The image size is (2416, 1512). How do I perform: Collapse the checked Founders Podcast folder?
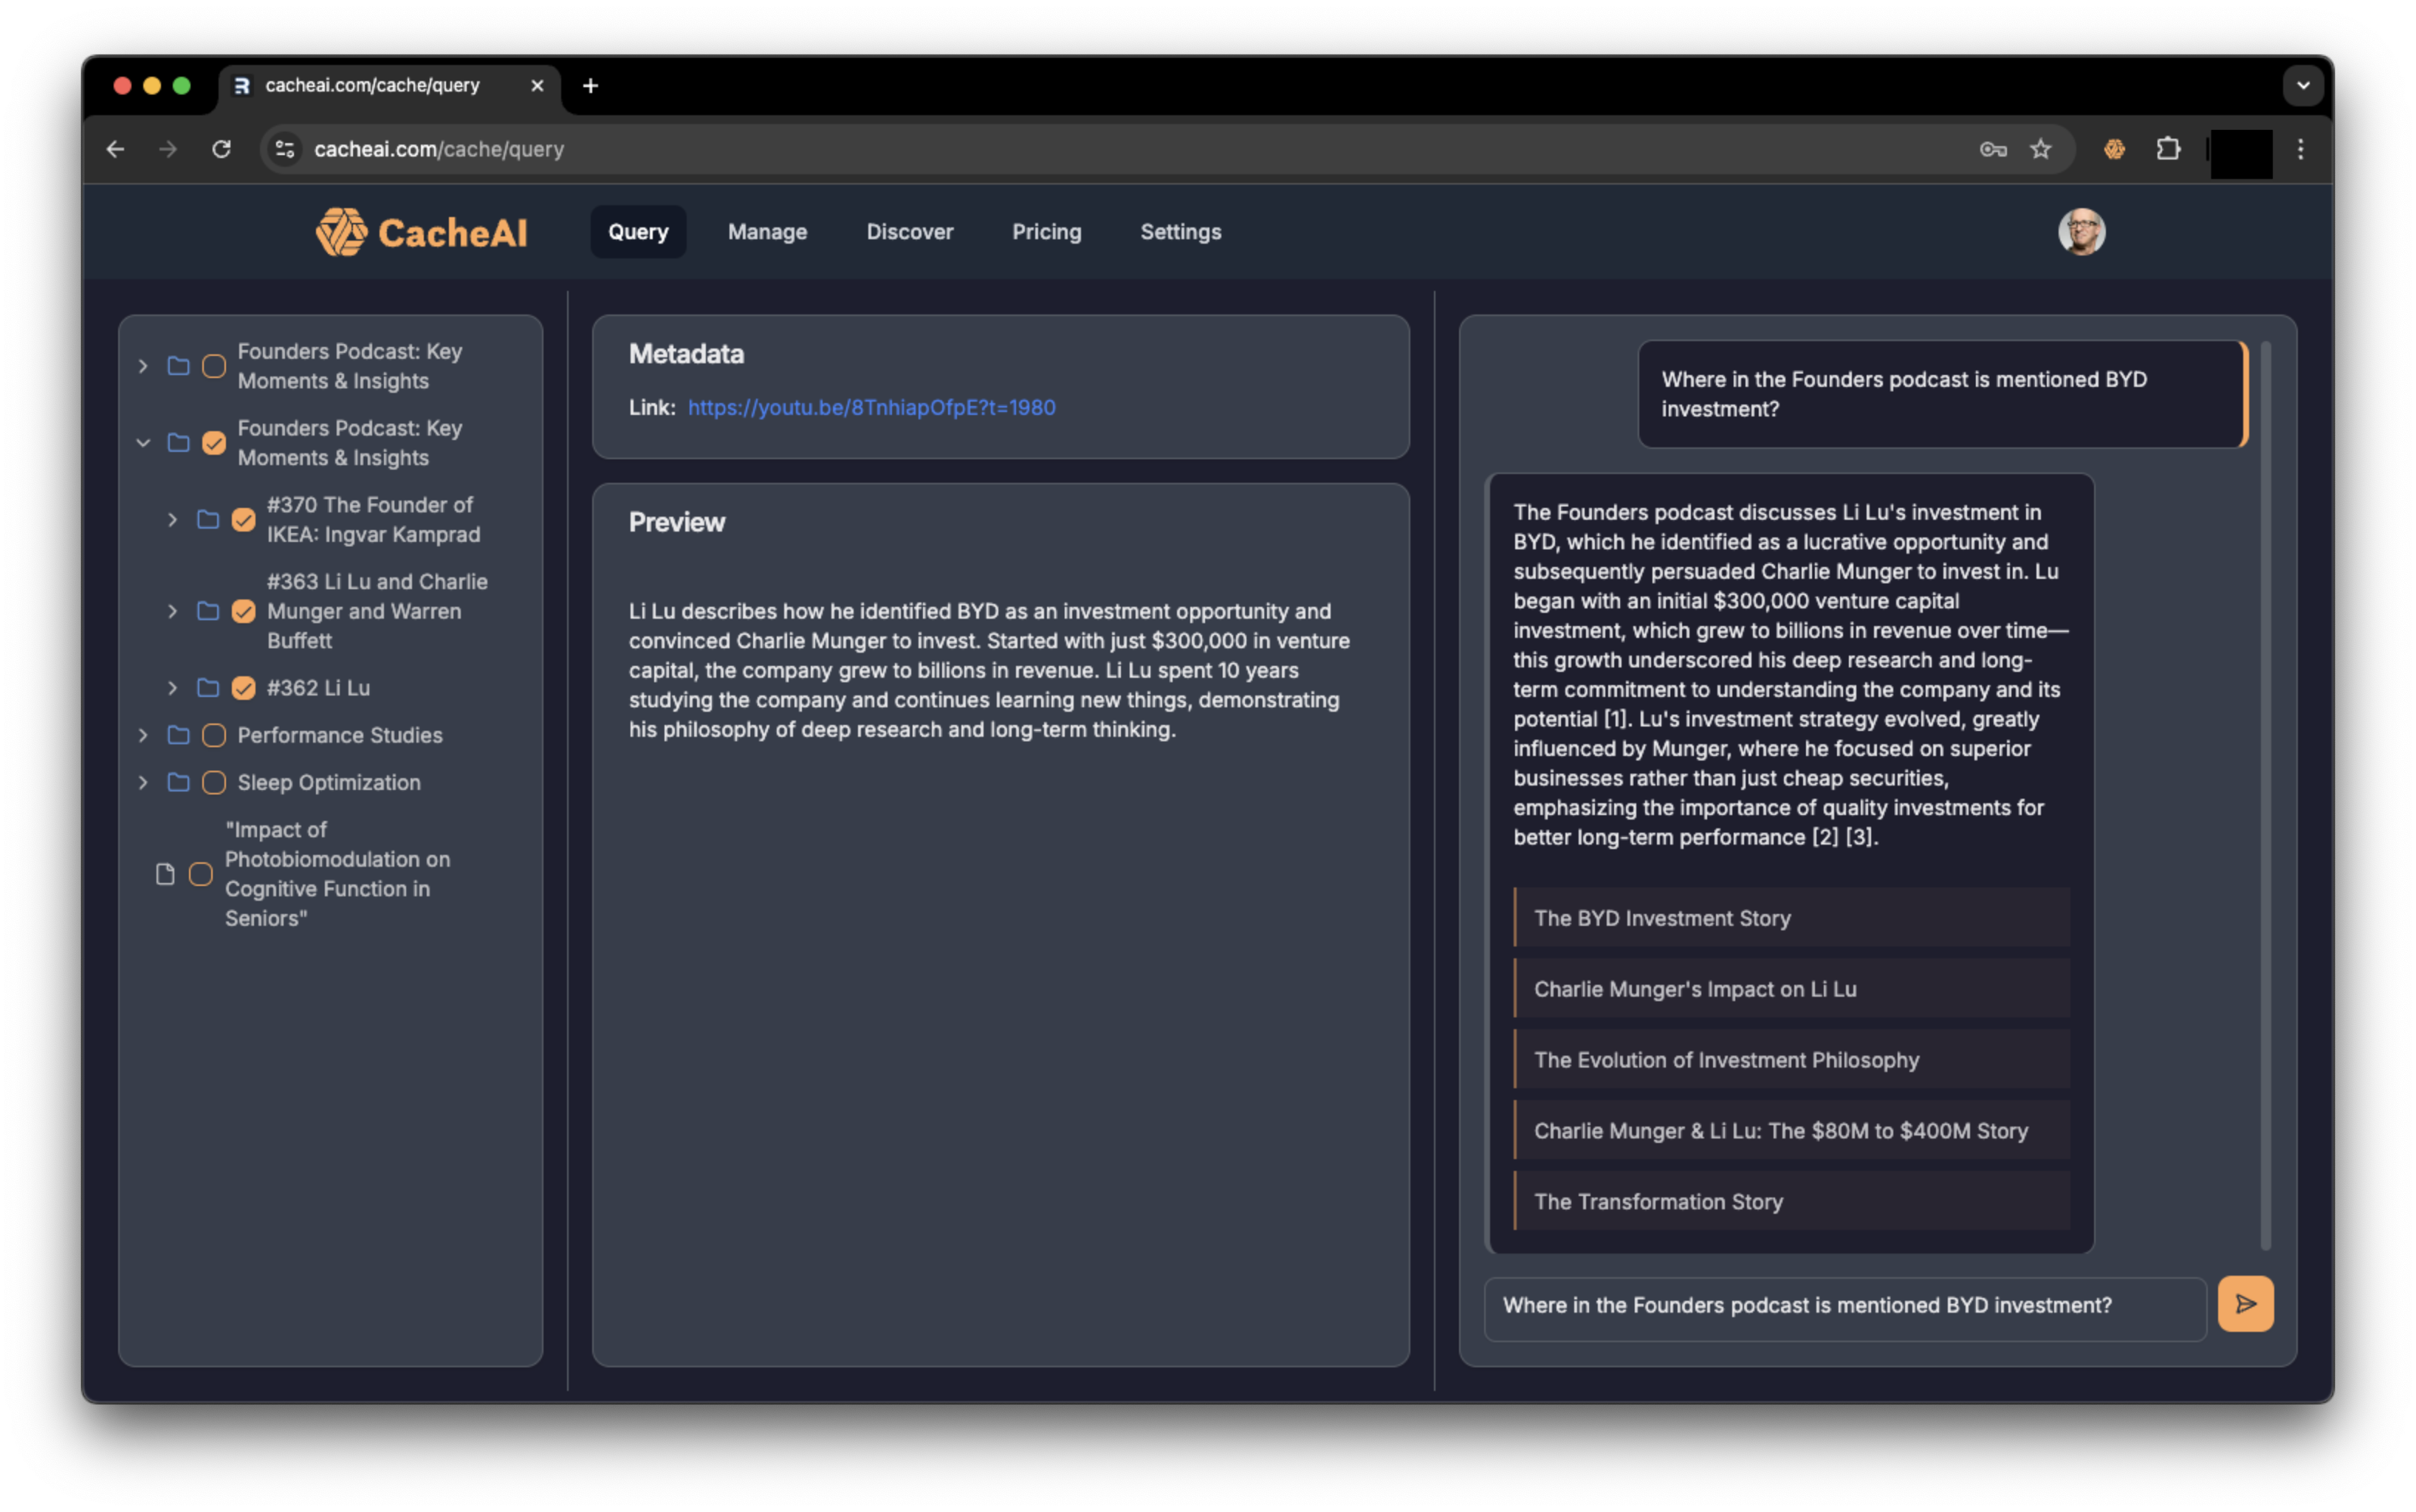click(143, 443)
